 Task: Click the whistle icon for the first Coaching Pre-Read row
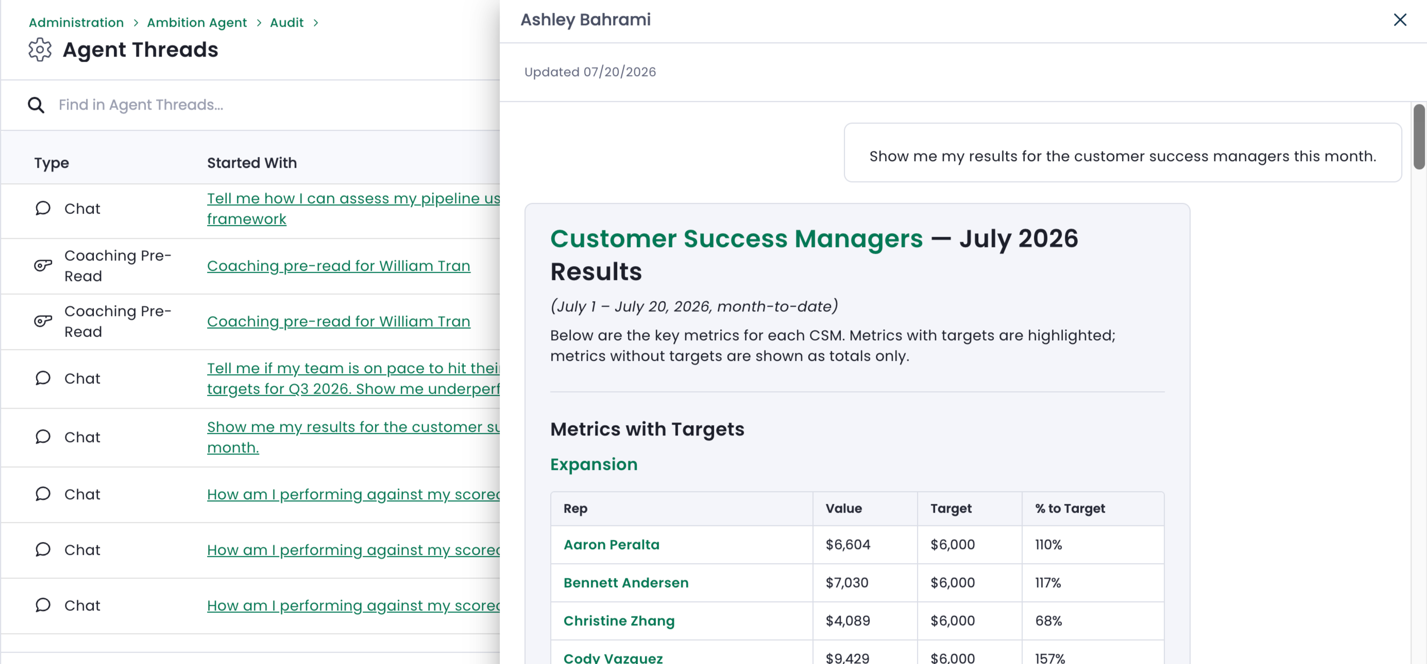tap(43, 266)
